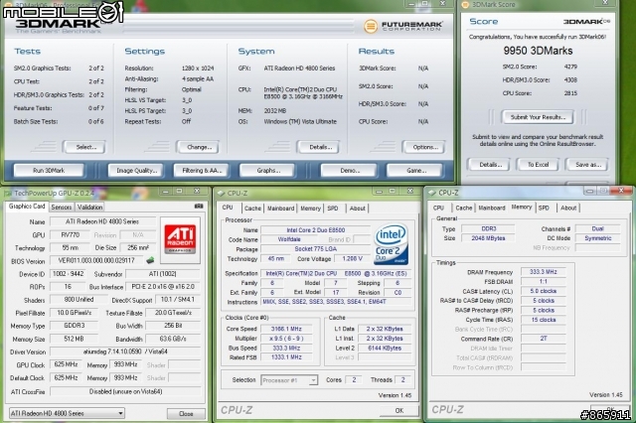This screenshot has height=423, width=636.
Task: Open the Mainboard tab in the left CPU-Z window
Action: click(x=280, y=209)
